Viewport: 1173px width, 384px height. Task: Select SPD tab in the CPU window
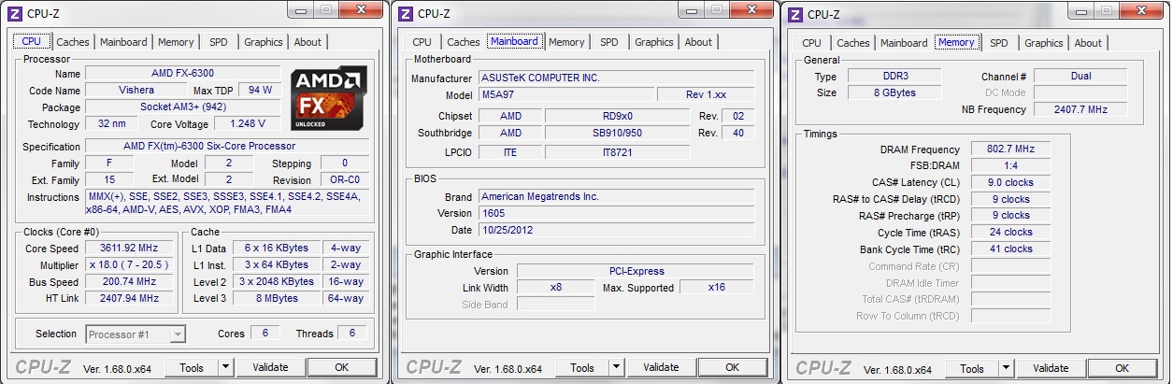coord(219,42)
